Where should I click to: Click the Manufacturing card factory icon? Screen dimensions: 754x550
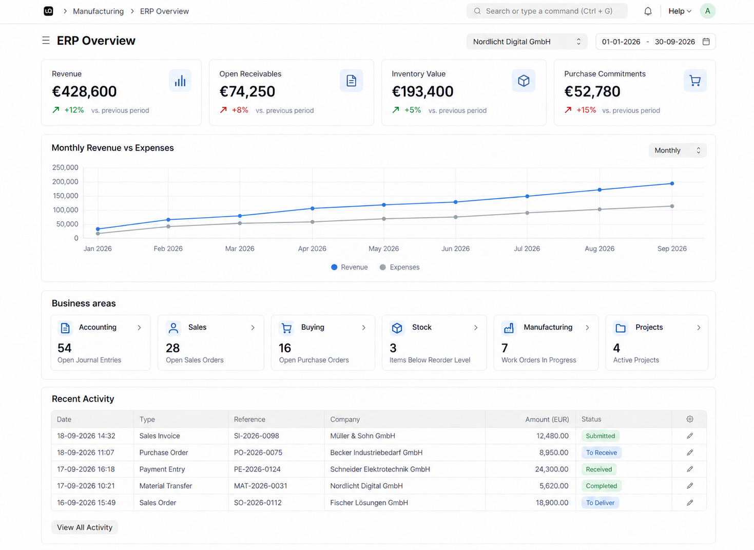click(x=509, y=328)
